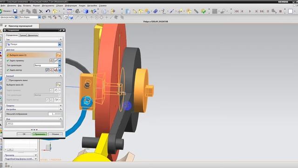The height and width of the screenshot is (168, 298).
Task: Open the 'Вставить' menu
Action: pyautogui.click(x=27, y=6)
